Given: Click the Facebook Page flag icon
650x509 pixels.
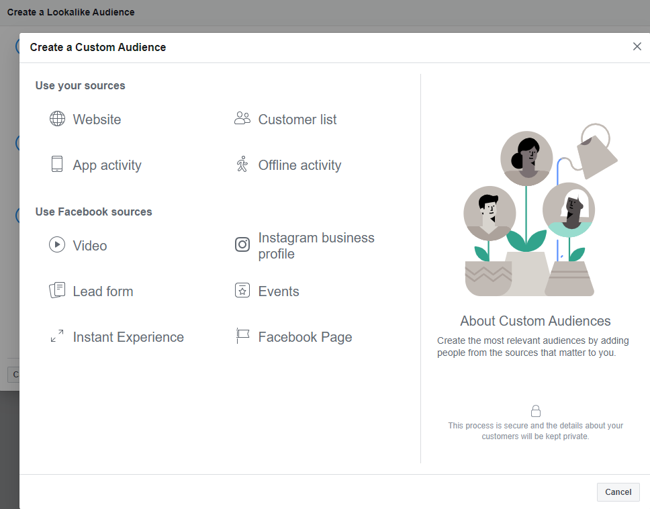Looking at the screenshot, I should (242, 336).
